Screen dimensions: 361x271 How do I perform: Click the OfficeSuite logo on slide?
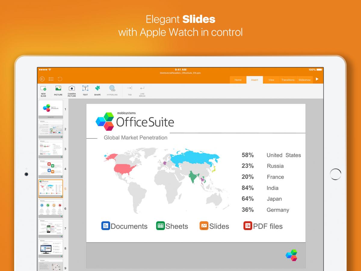click(135, 121)
